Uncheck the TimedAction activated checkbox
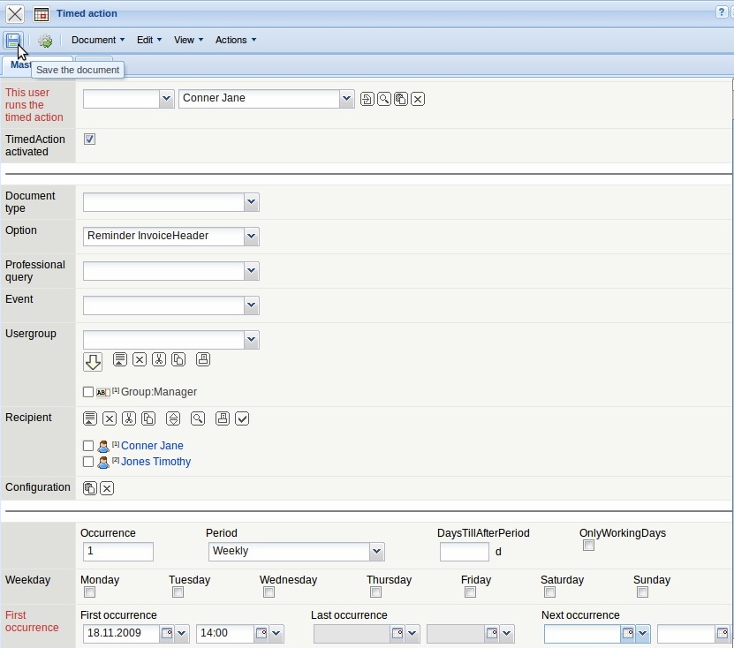This screenshot has height=648, width=734. [x=89, y=139]
